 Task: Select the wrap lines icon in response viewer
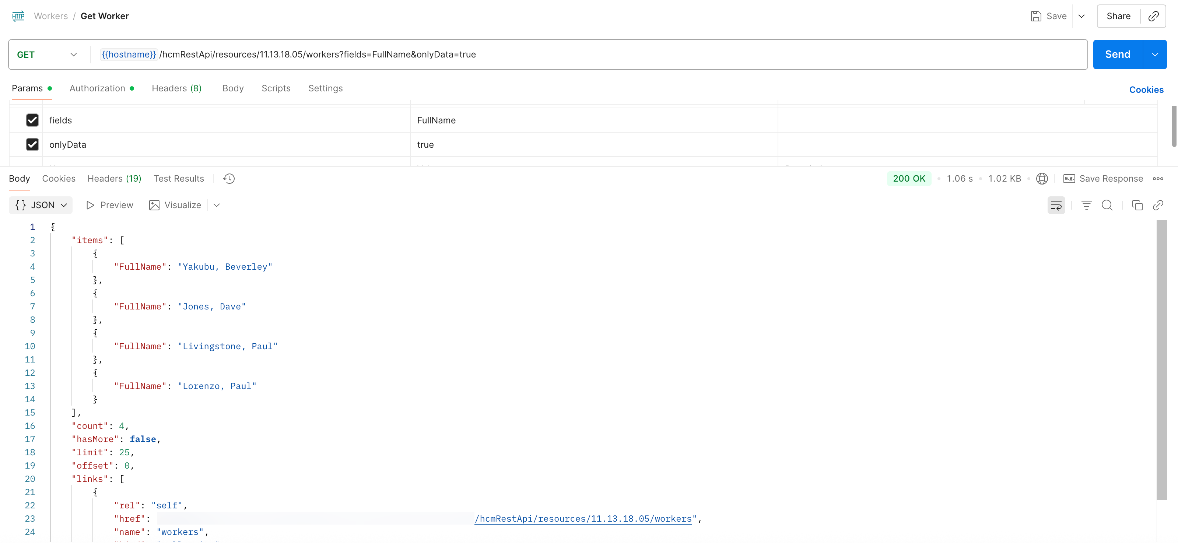pos(1056,205)
